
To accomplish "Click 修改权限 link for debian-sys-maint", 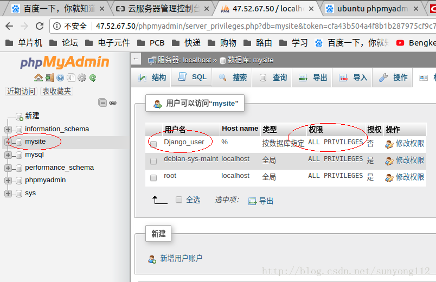I will pyautogui.click(x=410, y=160).
